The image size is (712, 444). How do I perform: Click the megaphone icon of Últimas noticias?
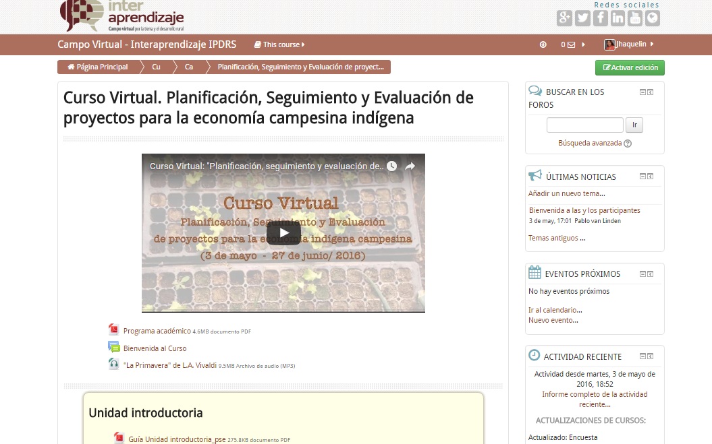(535, 176)
